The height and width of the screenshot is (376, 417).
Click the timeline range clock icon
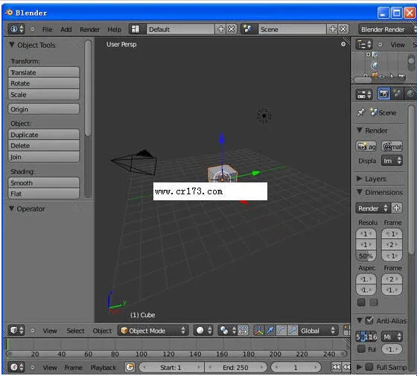coord(130,367)
